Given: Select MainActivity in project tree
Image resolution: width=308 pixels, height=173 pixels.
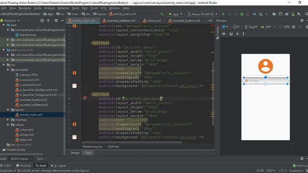Looking at the screenshot, I should (x=26, y=35).
